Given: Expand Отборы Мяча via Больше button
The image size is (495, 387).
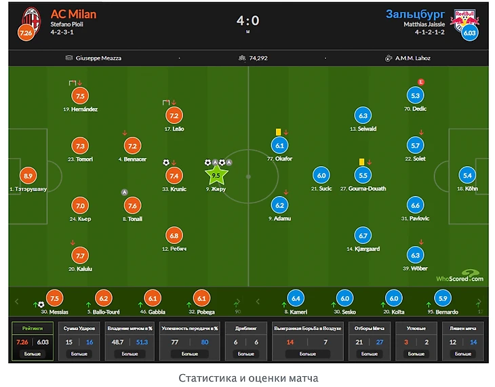Looking at the screenshot, I should (370, 354).
